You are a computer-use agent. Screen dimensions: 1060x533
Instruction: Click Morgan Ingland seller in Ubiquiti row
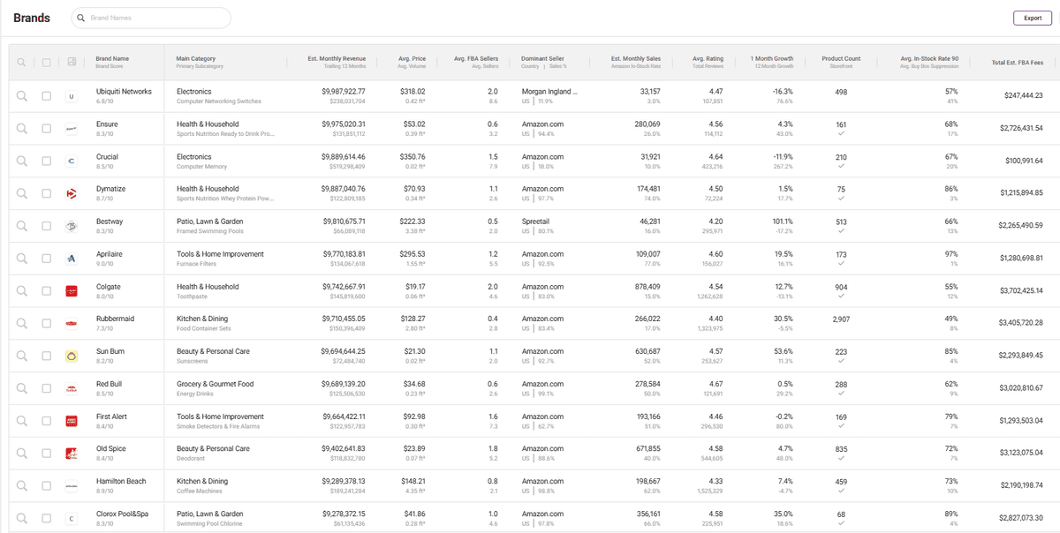[549, 92]
